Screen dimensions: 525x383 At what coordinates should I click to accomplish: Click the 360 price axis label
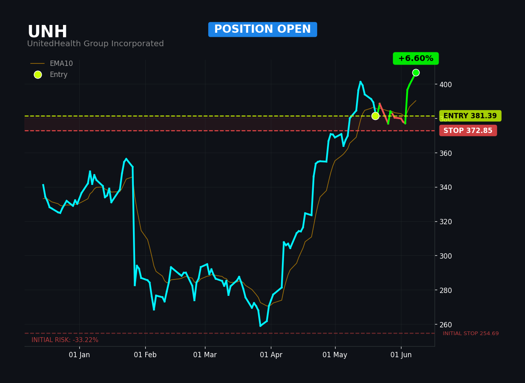point(446,153)
